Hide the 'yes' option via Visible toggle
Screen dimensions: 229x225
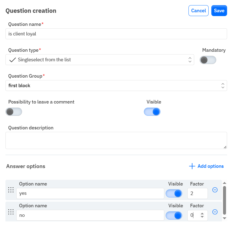click(x=174, y=193)
